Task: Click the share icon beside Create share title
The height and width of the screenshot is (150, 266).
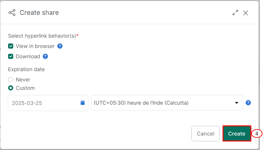Action: coord(12,13)
